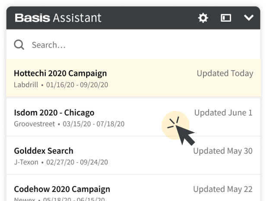Screen dimensions: 267x201
Task: Open the Golddex Search campaign
Action: pos(44,151)
